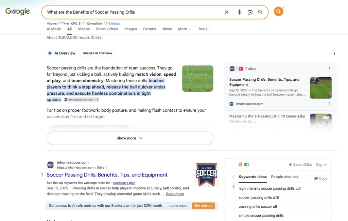Screen dimensions: 348x221
Task: Click the soccer field diagram thumbnail
Action: click(x=197, y=78)
